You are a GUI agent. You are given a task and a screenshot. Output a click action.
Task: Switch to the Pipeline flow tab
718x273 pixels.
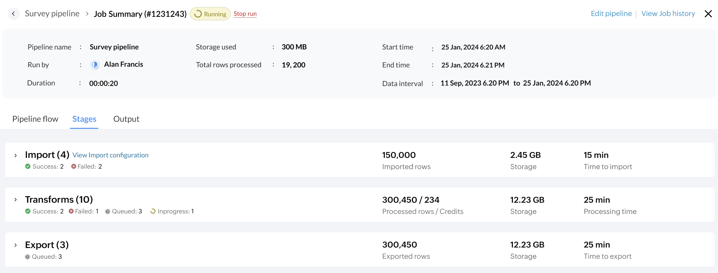click(35, 119)
